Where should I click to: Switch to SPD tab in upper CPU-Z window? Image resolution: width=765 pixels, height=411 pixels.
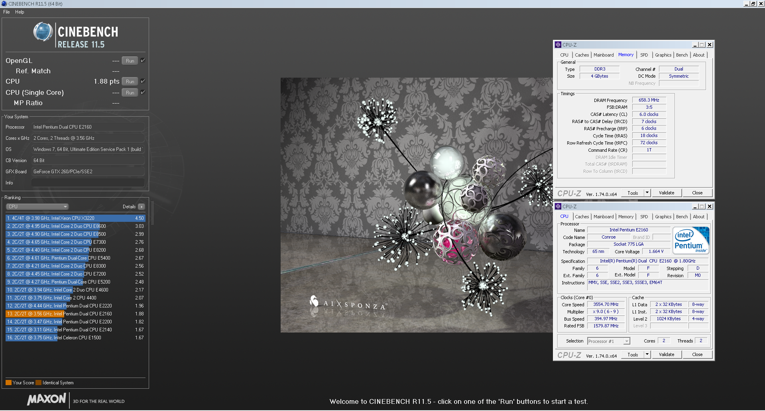pos(644,55)
